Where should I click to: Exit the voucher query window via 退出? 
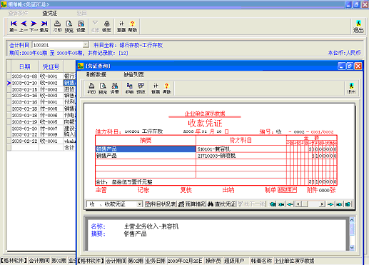coord(351,88)
